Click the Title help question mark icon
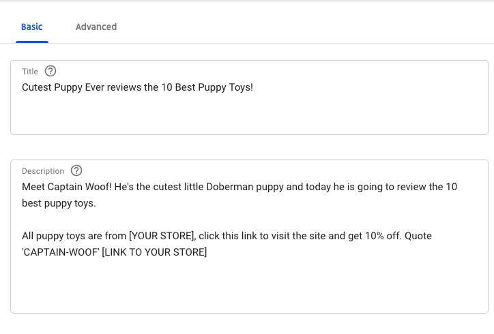Viewport: 494px width, 334px height. (50, 72)
